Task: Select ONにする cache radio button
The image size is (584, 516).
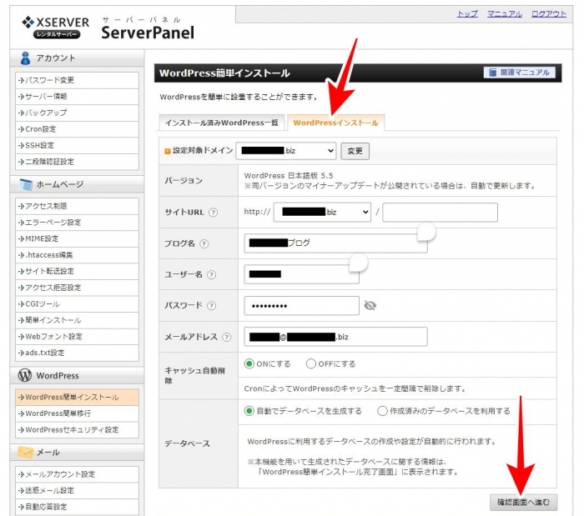Action: coord(249,363)
